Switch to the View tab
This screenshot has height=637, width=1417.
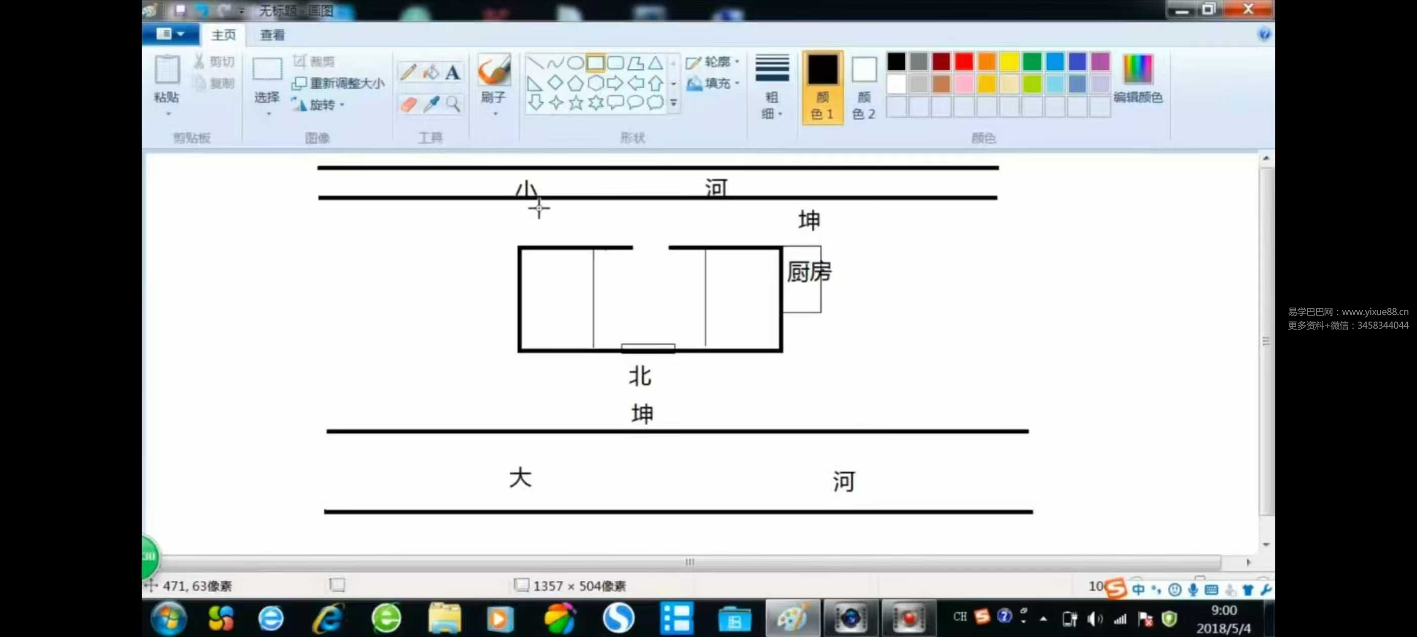[272, 35]
